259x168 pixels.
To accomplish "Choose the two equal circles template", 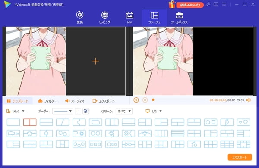I will [95, 134].
